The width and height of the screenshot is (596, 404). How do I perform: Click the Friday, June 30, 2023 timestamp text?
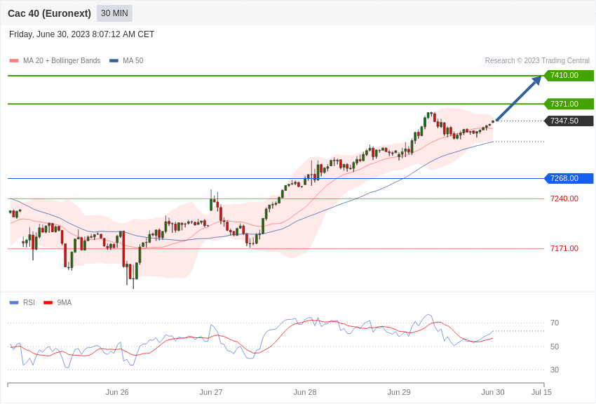(x=81, y=34)
